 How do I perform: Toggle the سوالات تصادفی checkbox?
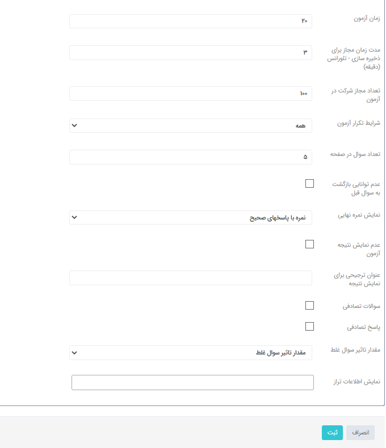(x=309, y=306)
